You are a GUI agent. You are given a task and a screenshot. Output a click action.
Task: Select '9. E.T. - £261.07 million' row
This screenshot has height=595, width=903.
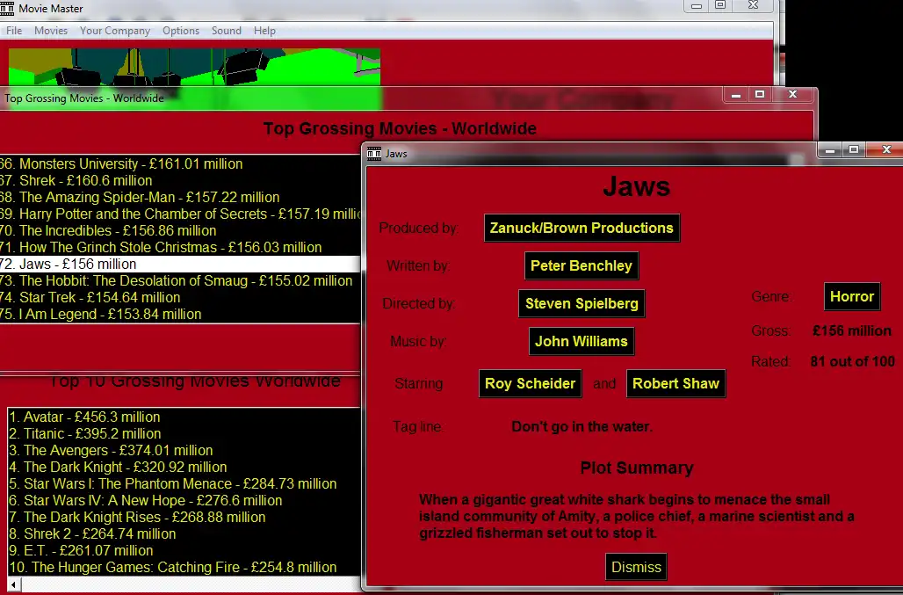(184, 550)
